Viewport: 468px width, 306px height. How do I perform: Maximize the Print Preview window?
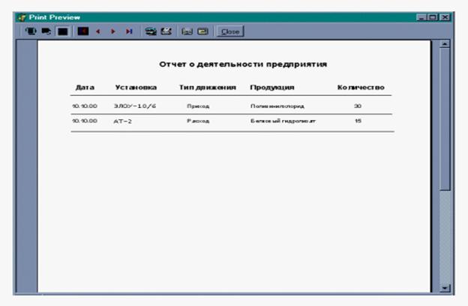click(434, 16)
